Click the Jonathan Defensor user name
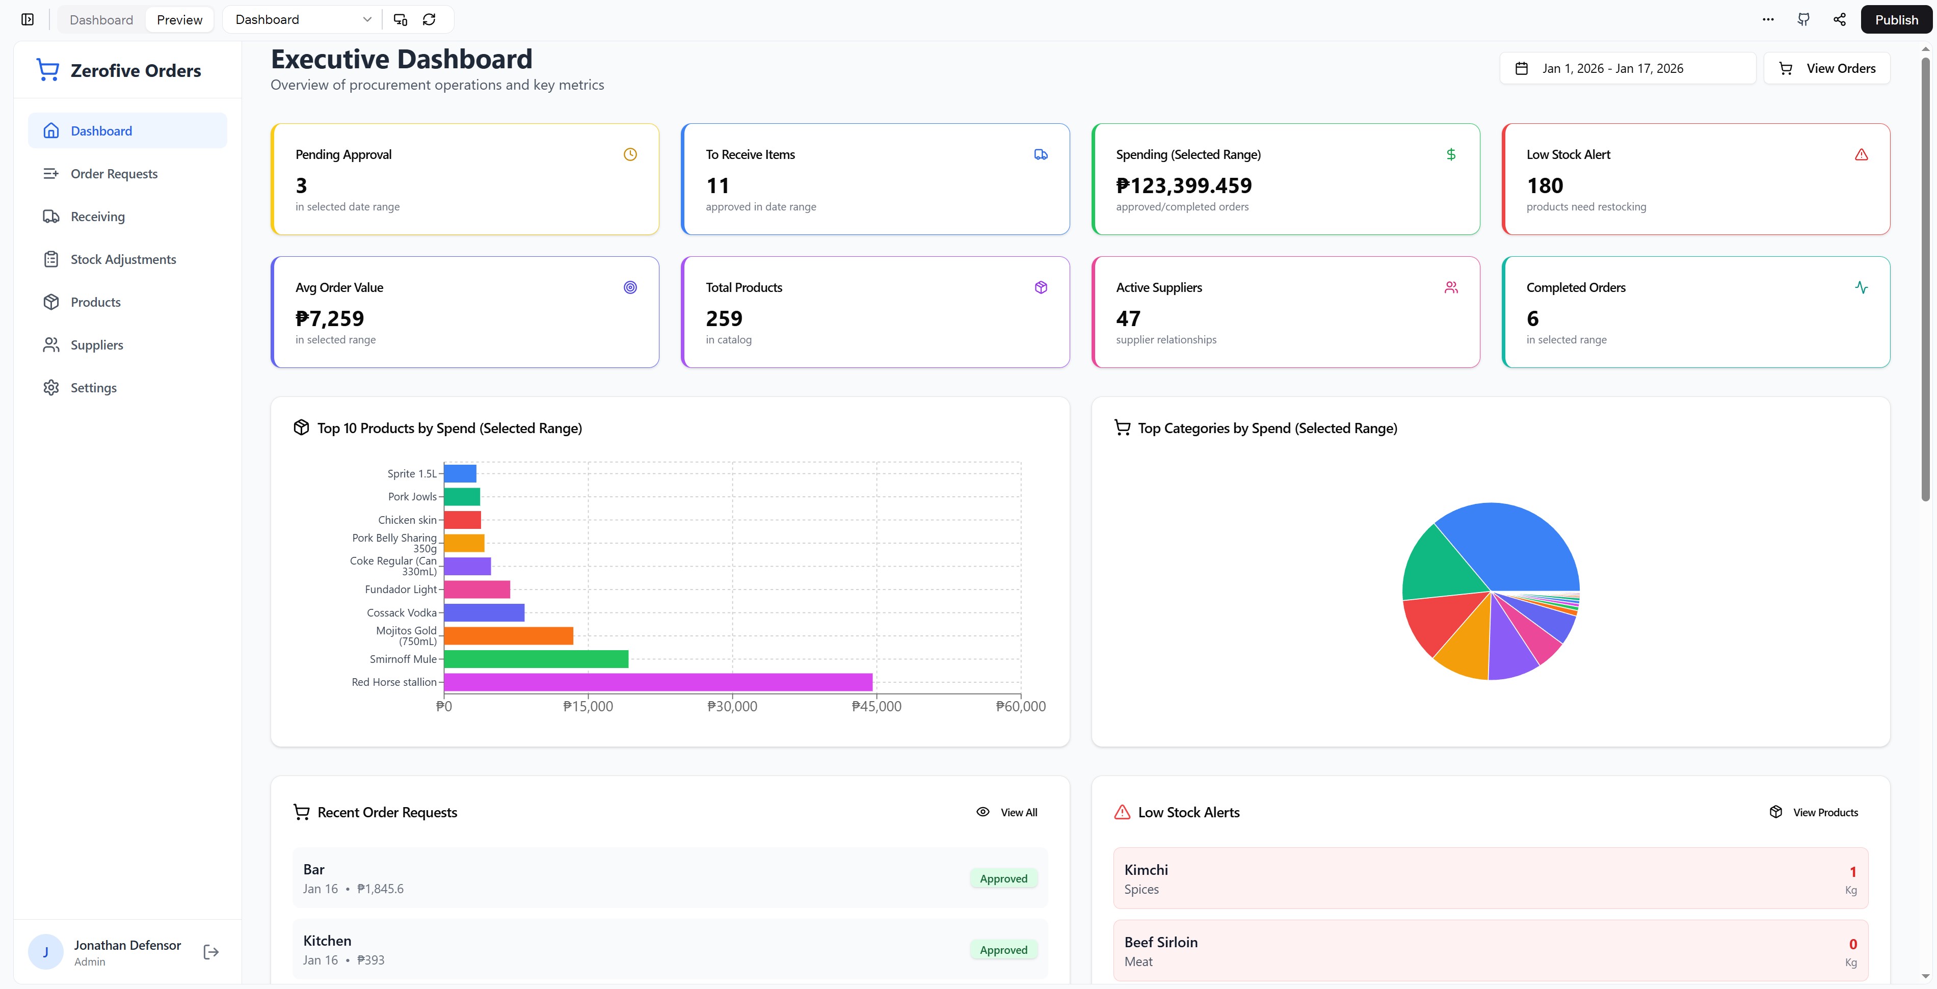This screenshot has height=989, width=1937. pyautogui.click(x=127, y=945)
